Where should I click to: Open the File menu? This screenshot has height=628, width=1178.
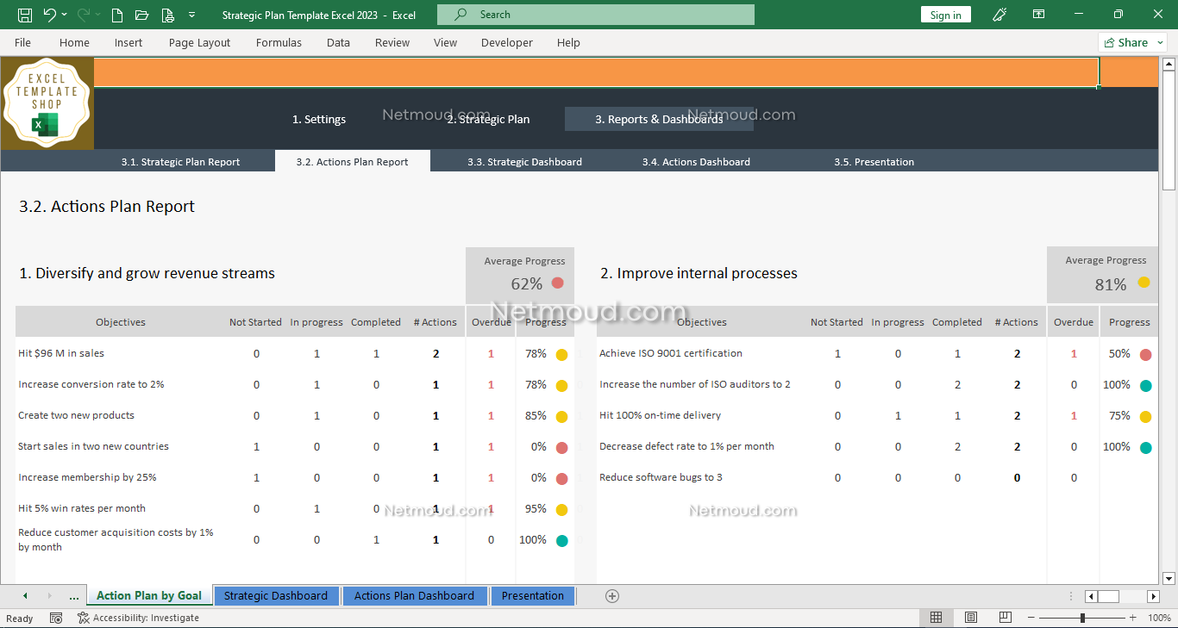[x=23, y=42]
